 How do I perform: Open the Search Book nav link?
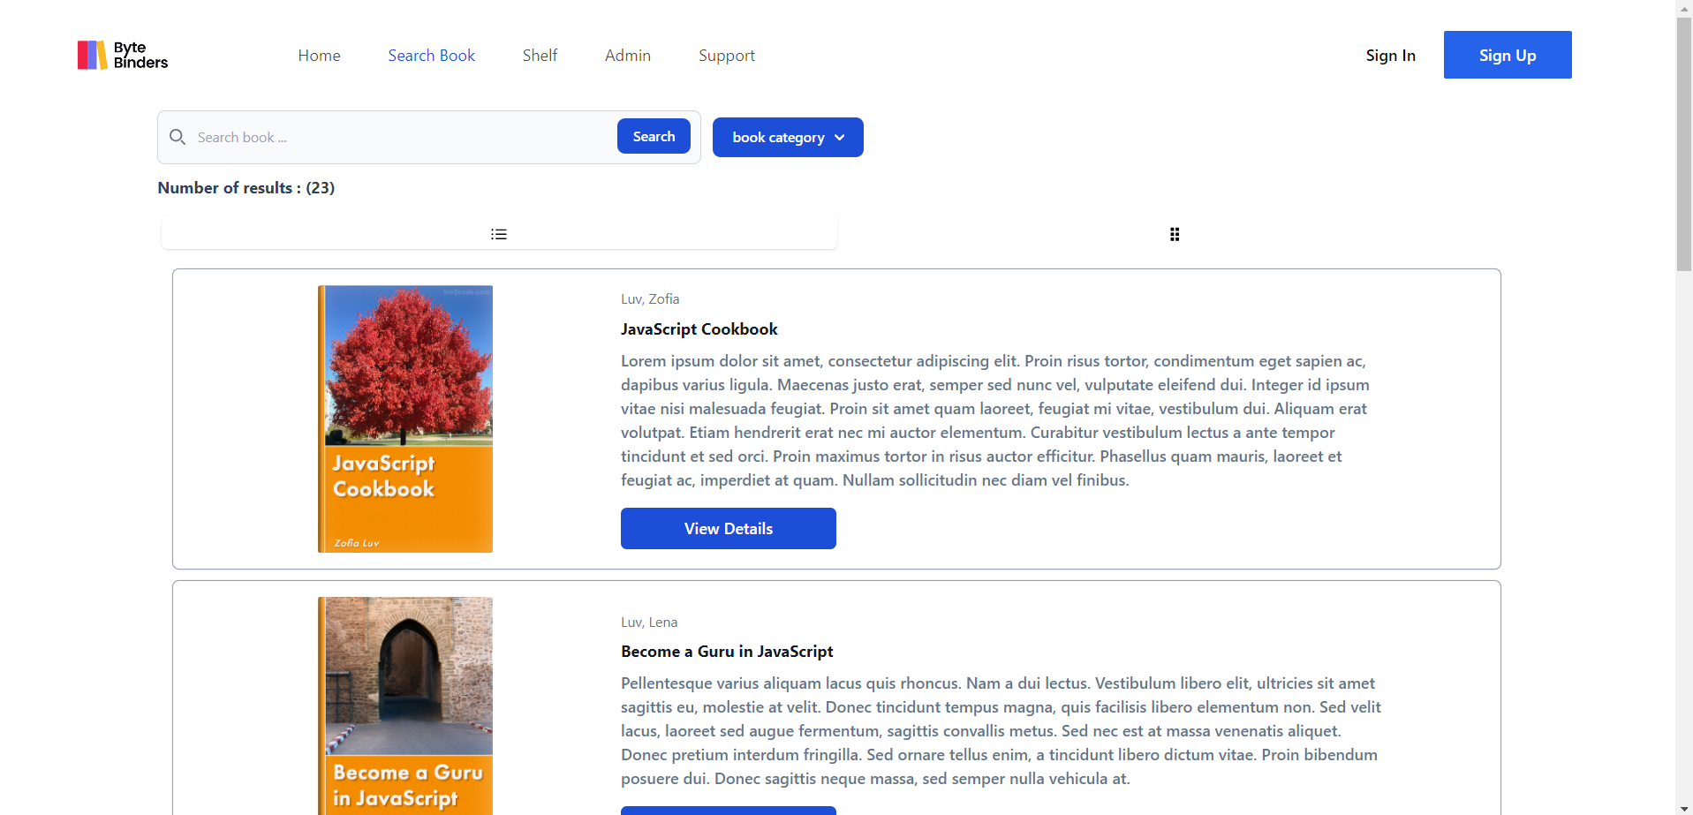[431, 56]
